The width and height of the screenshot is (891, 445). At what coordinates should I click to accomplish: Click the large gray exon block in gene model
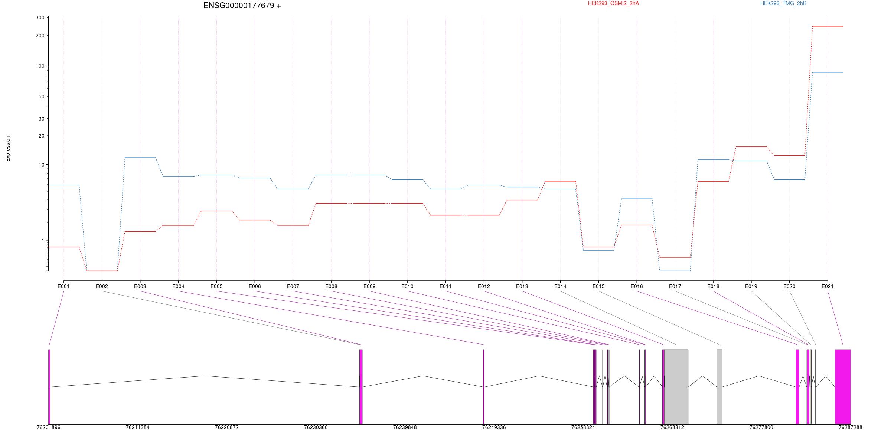(676, 387)
